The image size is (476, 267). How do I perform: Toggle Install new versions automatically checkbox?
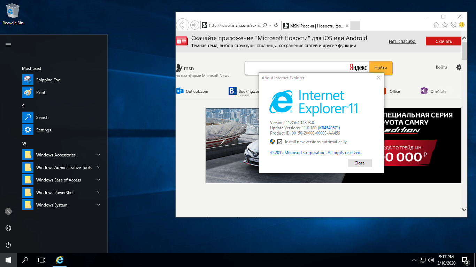pyautogui.click(x=279, y=142)
